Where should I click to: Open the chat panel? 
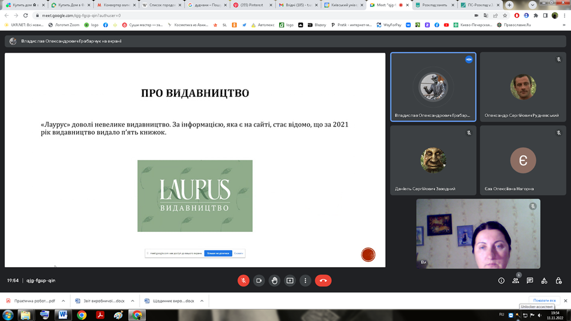[530, 281]
